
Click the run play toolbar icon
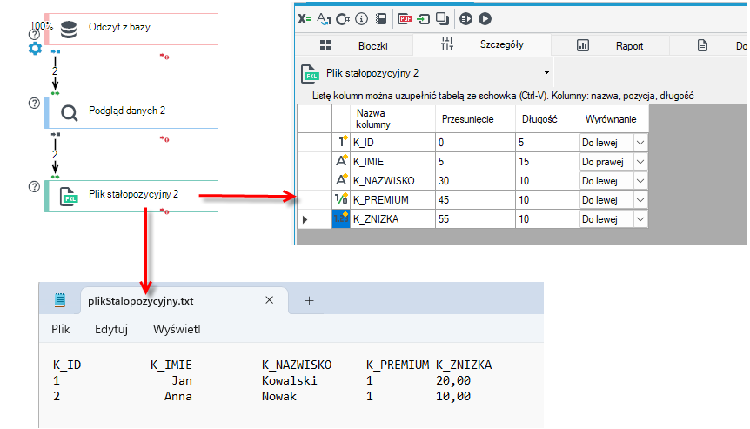[485, 18]
